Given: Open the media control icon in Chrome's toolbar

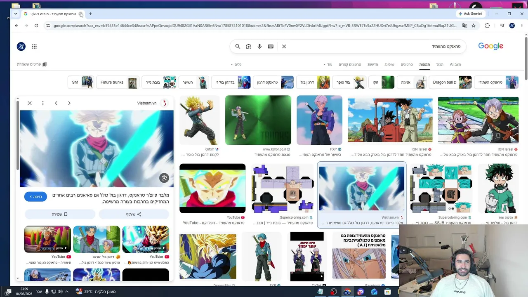Looking at the screenshot, I should [502, 26].
